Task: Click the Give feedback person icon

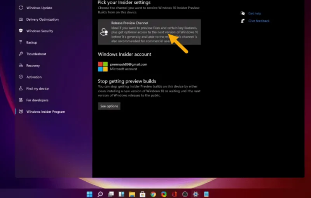Action: [243, 21]
